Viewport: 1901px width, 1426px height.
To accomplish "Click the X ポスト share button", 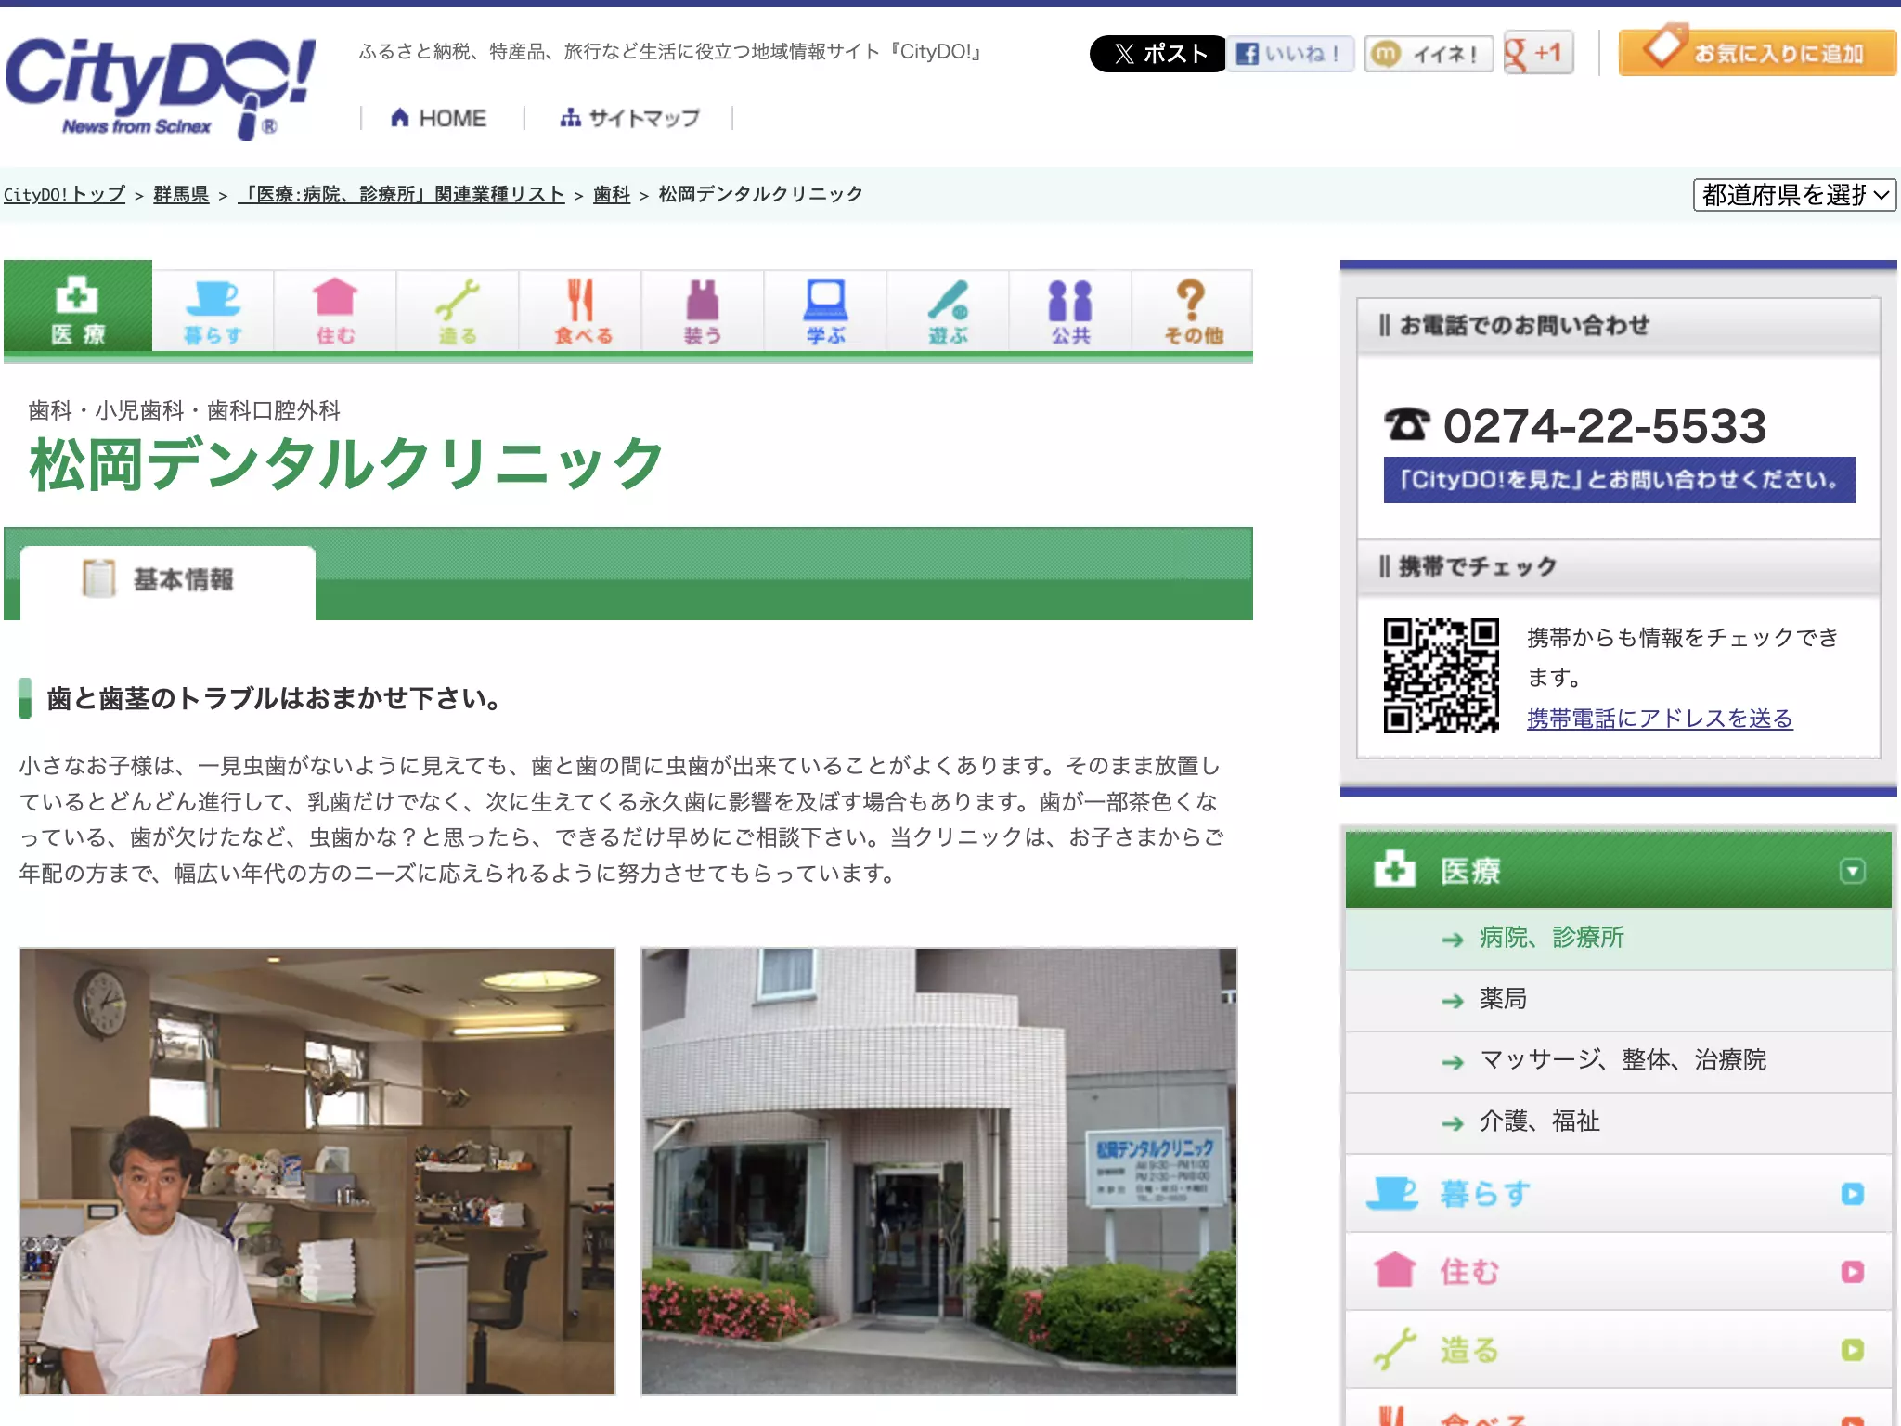I will 1157,54.
